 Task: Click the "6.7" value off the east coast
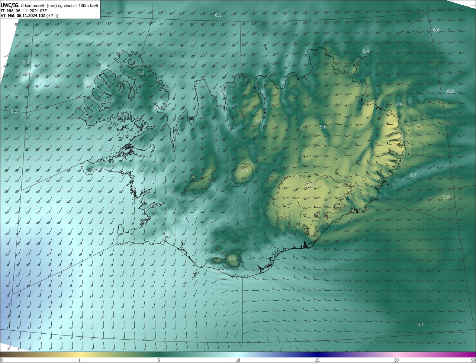(x=414, y=175)
